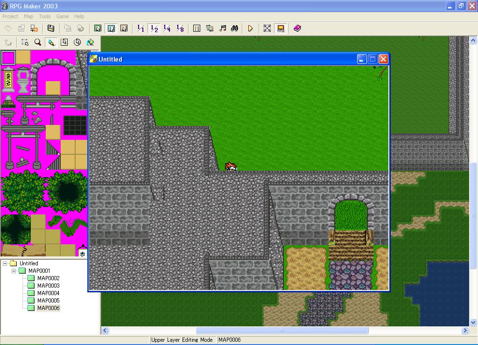Select MAP0003 in the map tree
Viewport: 478px width, 345px height.
pyautogui.click(x=48, y=286)
